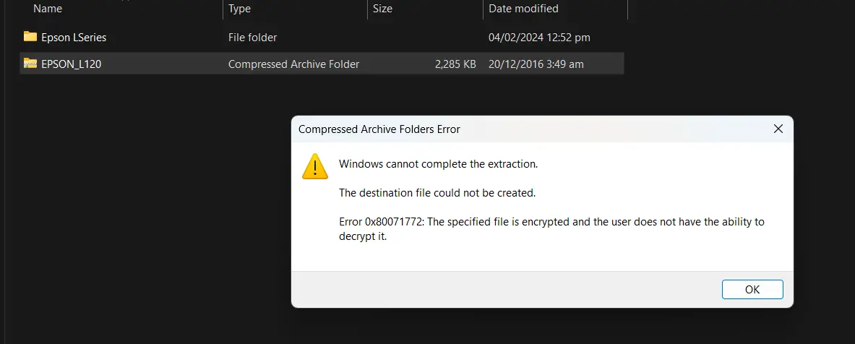Click the 2,285 KB size value
The height and width of the screenshot is (344, 855).
pos(455,64)
